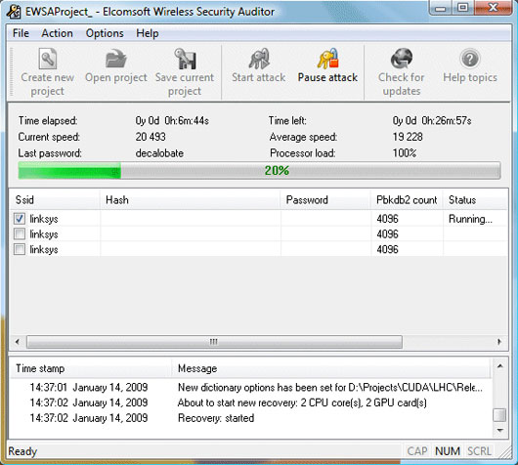Select the 'New dictionary options' log entry
This screenshot has height=465, width=518.
[330, 387]
